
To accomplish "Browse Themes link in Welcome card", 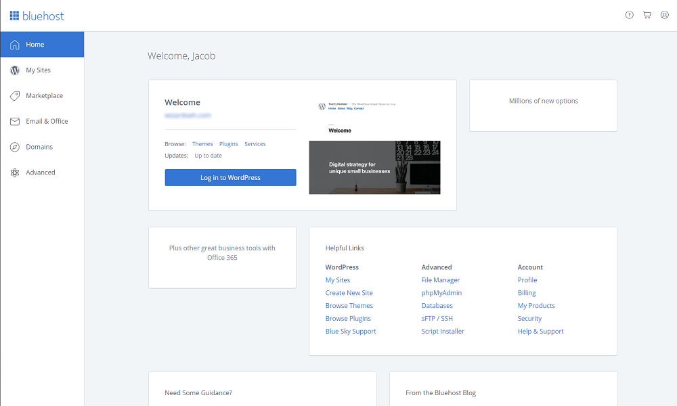I will tap(202, 144).
